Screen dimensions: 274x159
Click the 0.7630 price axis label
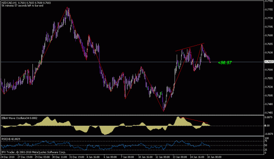pos(269,53)
